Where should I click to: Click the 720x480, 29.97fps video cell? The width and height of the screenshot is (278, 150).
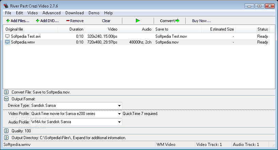point(102,42)
